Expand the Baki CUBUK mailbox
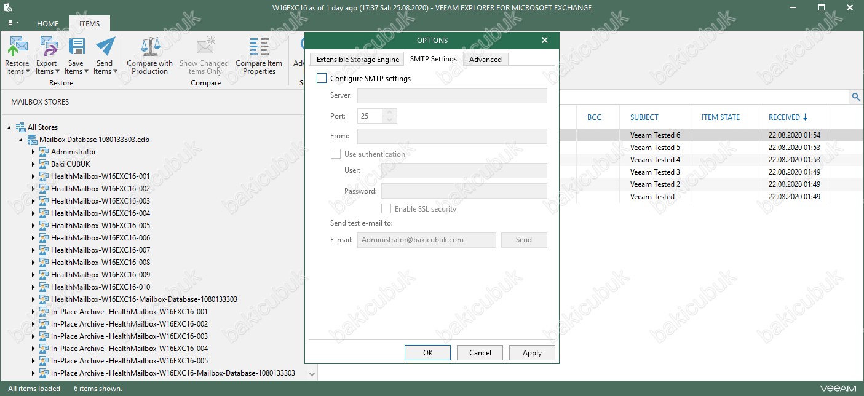 (x=33, y=164)
